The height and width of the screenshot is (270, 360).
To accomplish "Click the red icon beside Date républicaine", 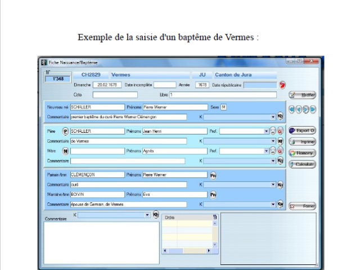I will click(x=282, y=85).
